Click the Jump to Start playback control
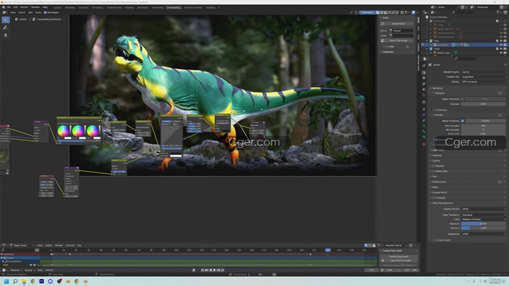509x286 pixels. point(202,270)
